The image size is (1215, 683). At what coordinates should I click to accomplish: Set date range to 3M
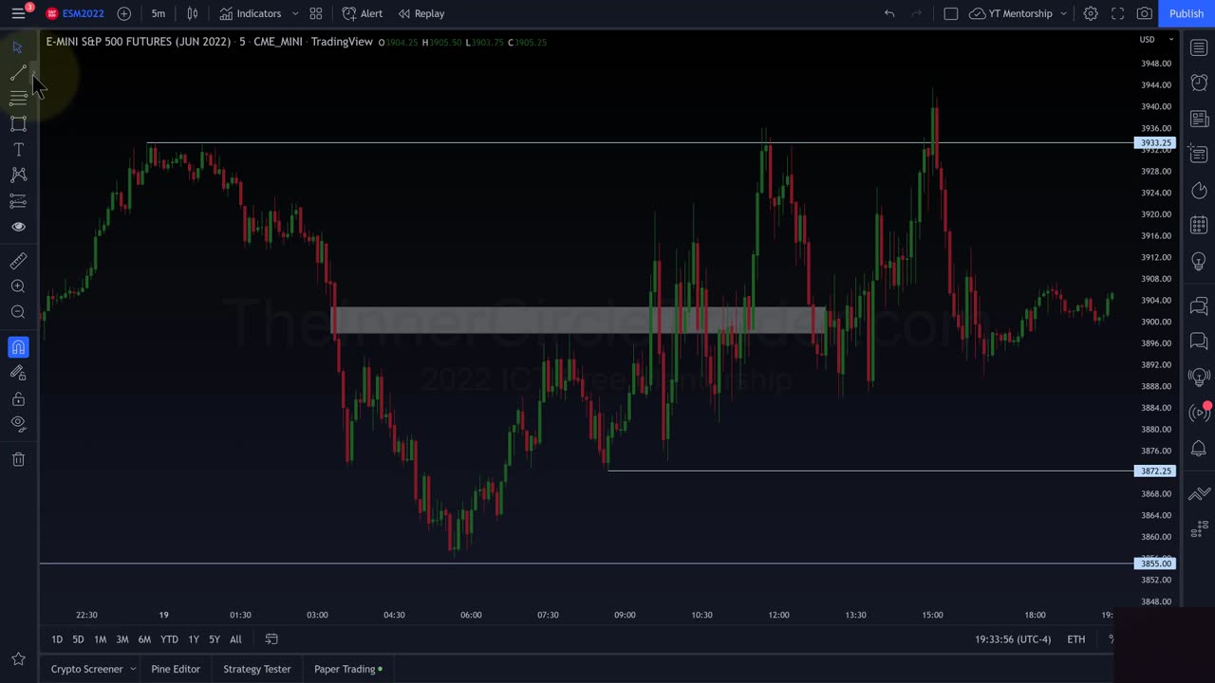coord(122,639)
